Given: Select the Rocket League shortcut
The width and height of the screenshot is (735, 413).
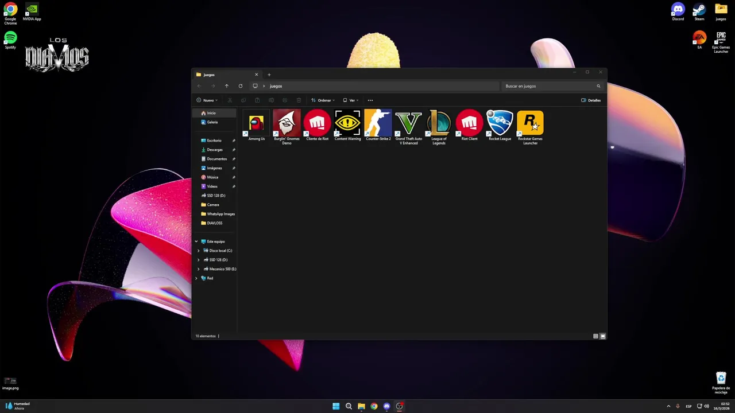Looking at the screenshot, I should pyautogui.click(x=500, y=126).
